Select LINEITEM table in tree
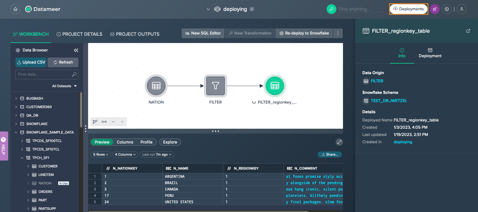 (46, 175)
